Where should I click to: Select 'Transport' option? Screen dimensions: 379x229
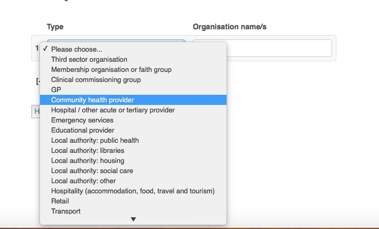[66, 211]
